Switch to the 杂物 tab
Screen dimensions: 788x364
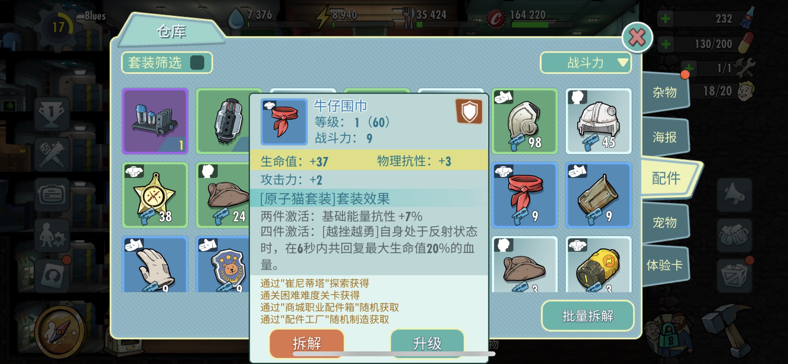point(665,93)
